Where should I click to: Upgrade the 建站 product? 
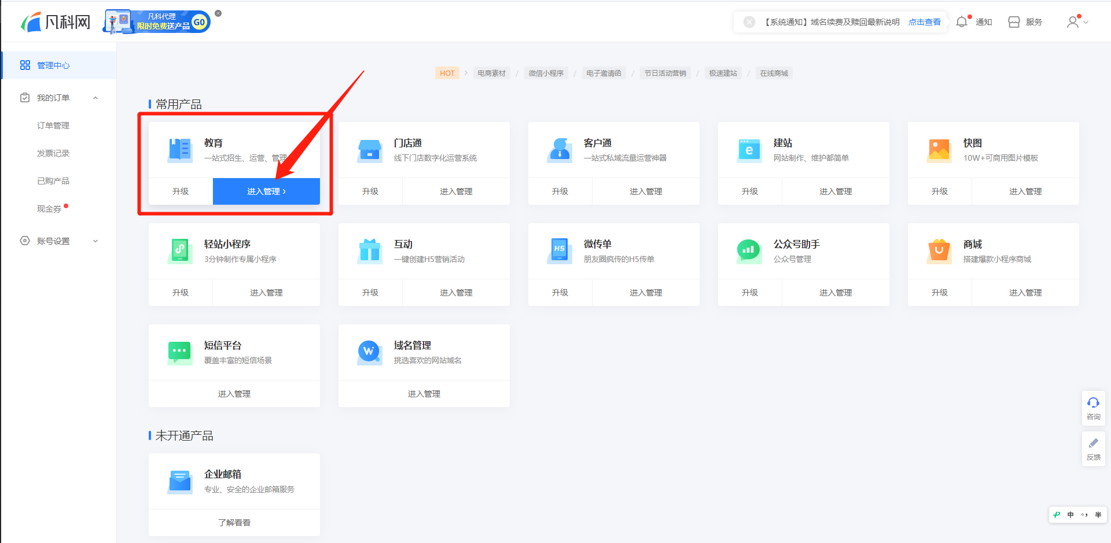(750, 191)
